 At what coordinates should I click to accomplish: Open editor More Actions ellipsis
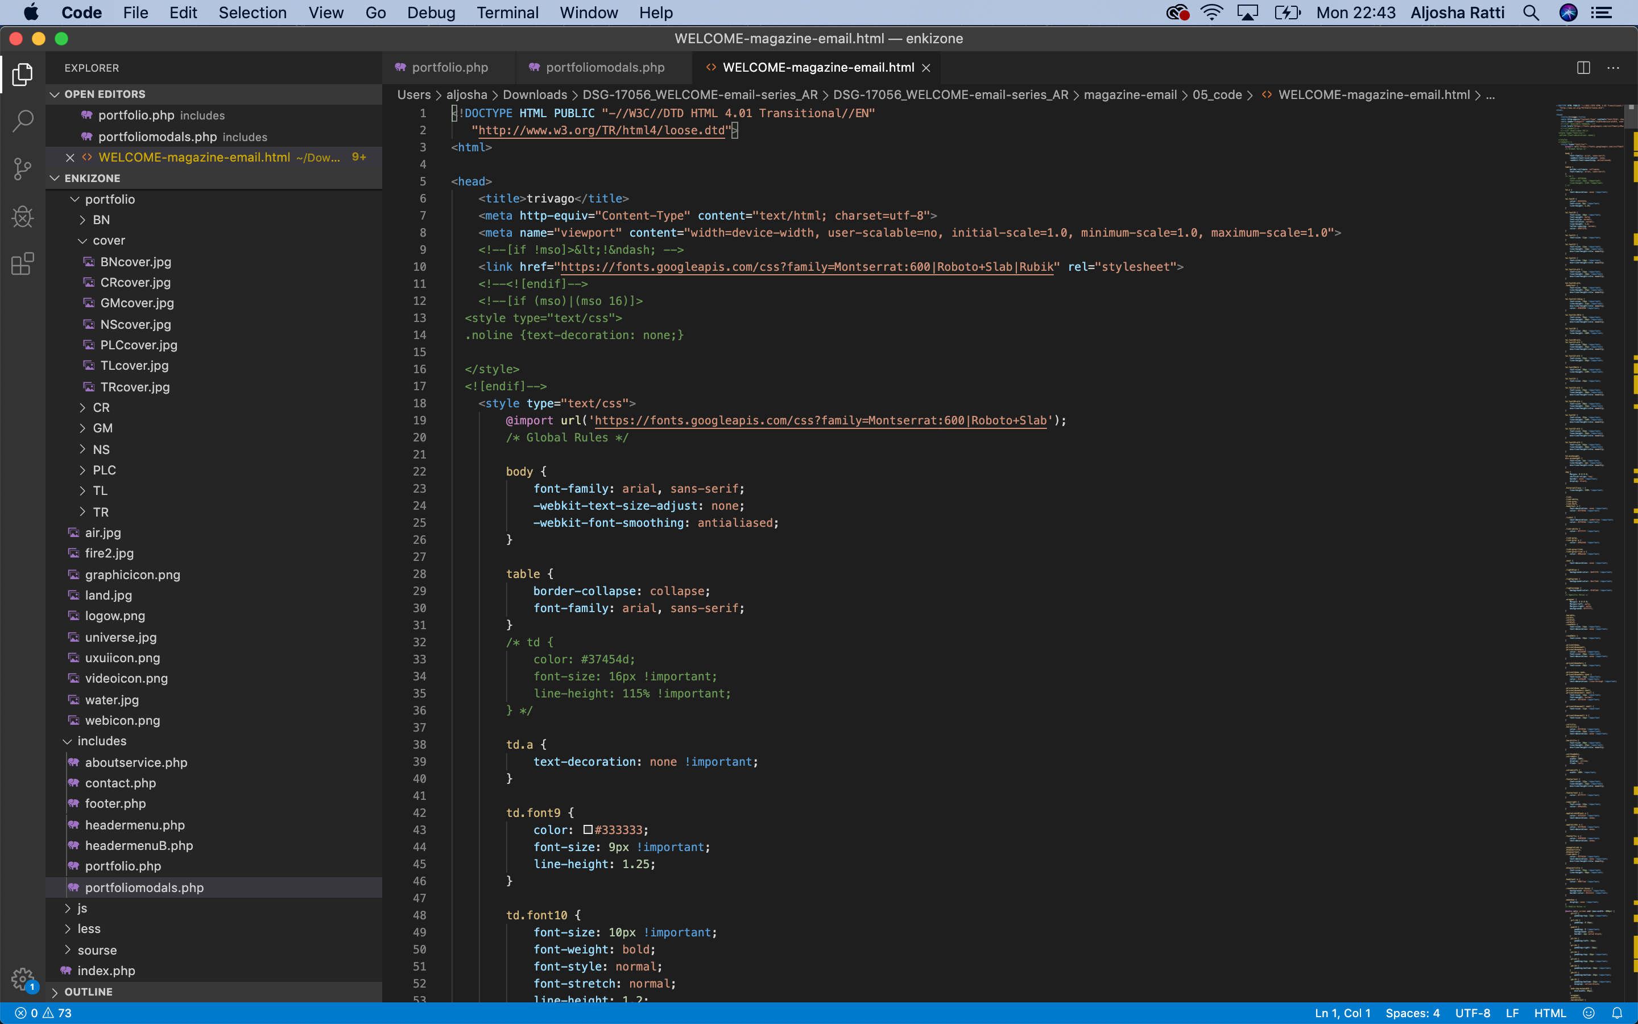(x=1614, y=68)
